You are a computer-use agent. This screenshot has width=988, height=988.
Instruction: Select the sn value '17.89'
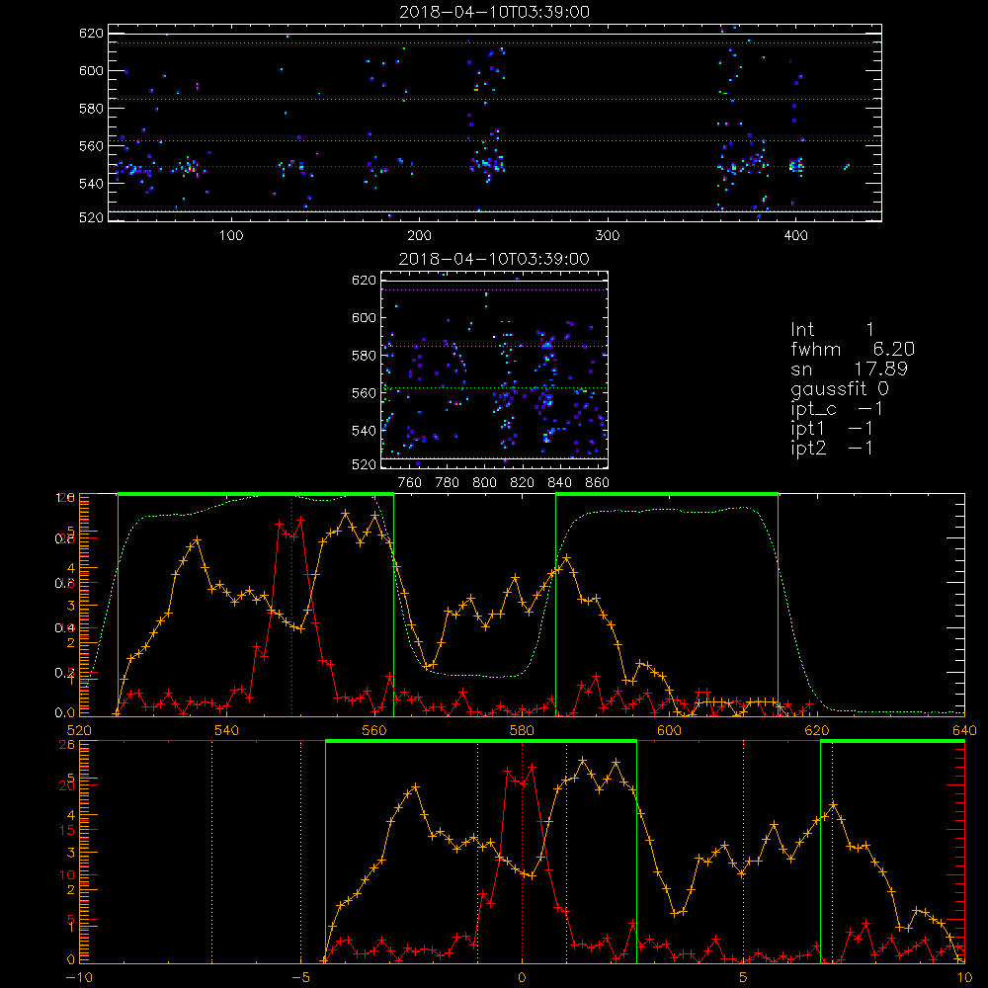point(881,369)
